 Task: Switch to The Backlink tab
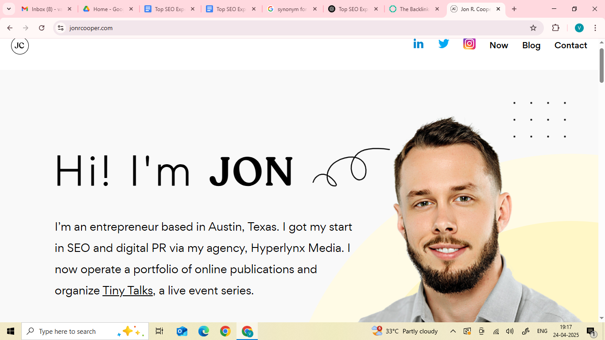(415, 9)
